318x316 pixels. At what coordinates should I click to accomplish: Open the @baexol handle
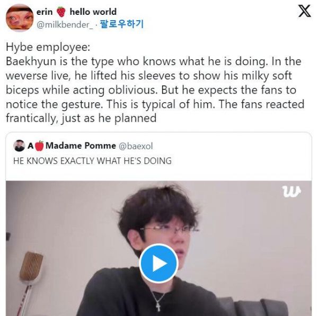pyautogui.click(x=136, y=146)
